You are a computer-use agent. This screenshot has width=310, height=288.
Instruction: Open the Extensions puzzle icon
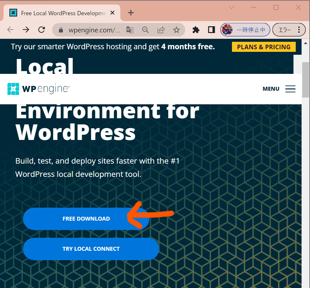196,30
